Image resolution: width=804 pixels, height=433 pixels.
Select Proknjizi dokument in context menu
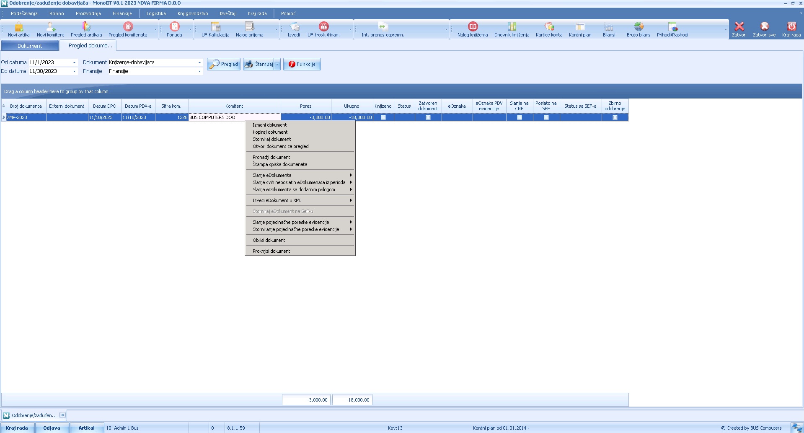(300, 251)
